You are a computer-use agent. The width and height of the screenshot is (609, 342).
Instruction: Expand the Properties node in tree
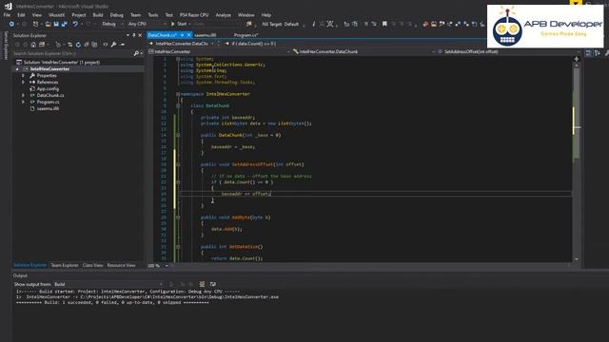[x=23, y=76]
